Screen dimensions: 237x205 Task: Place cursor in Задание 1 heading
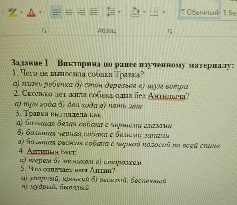(30, 63)
